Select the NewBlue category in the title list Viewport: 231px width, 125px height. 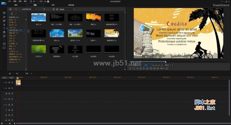click(13, 62)
